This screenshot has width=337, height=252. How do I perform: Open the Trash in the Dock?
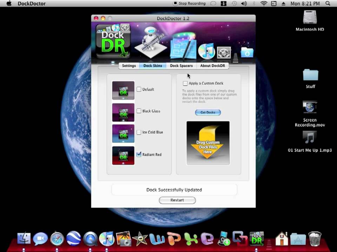coord(315,238)
